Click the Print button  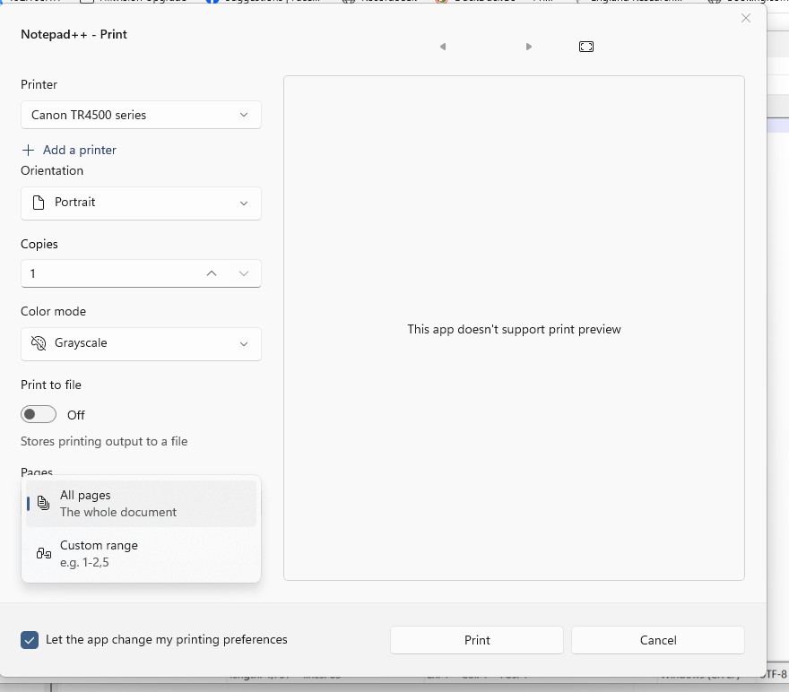pos(476,640)
